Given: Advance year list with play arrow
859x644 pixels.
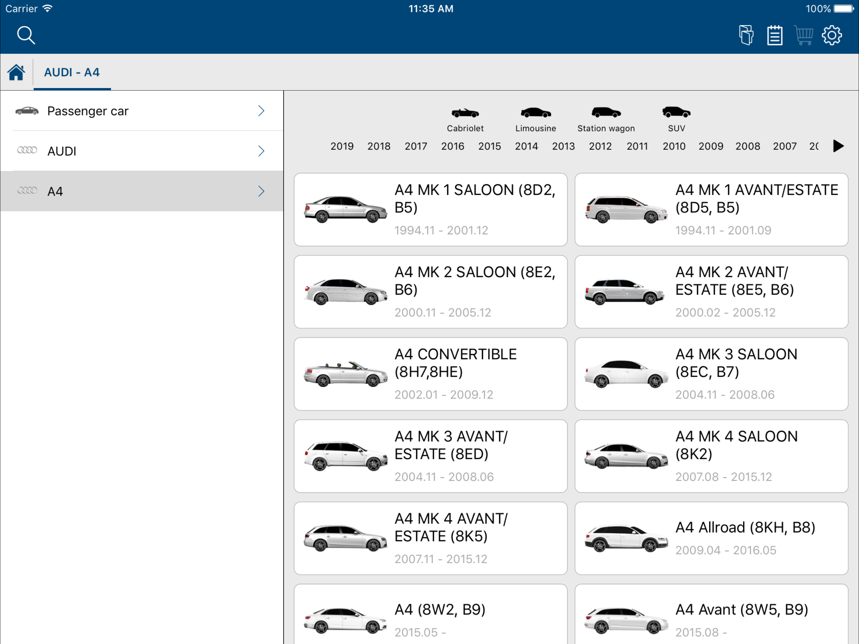Looking at the screenshot, I should tap(839, 146).
